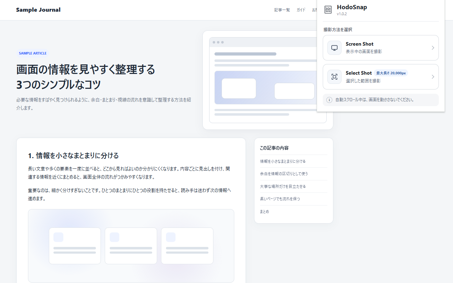
Task: Click the 撮影方法を選択 heading
Action: tap(338, 30)
